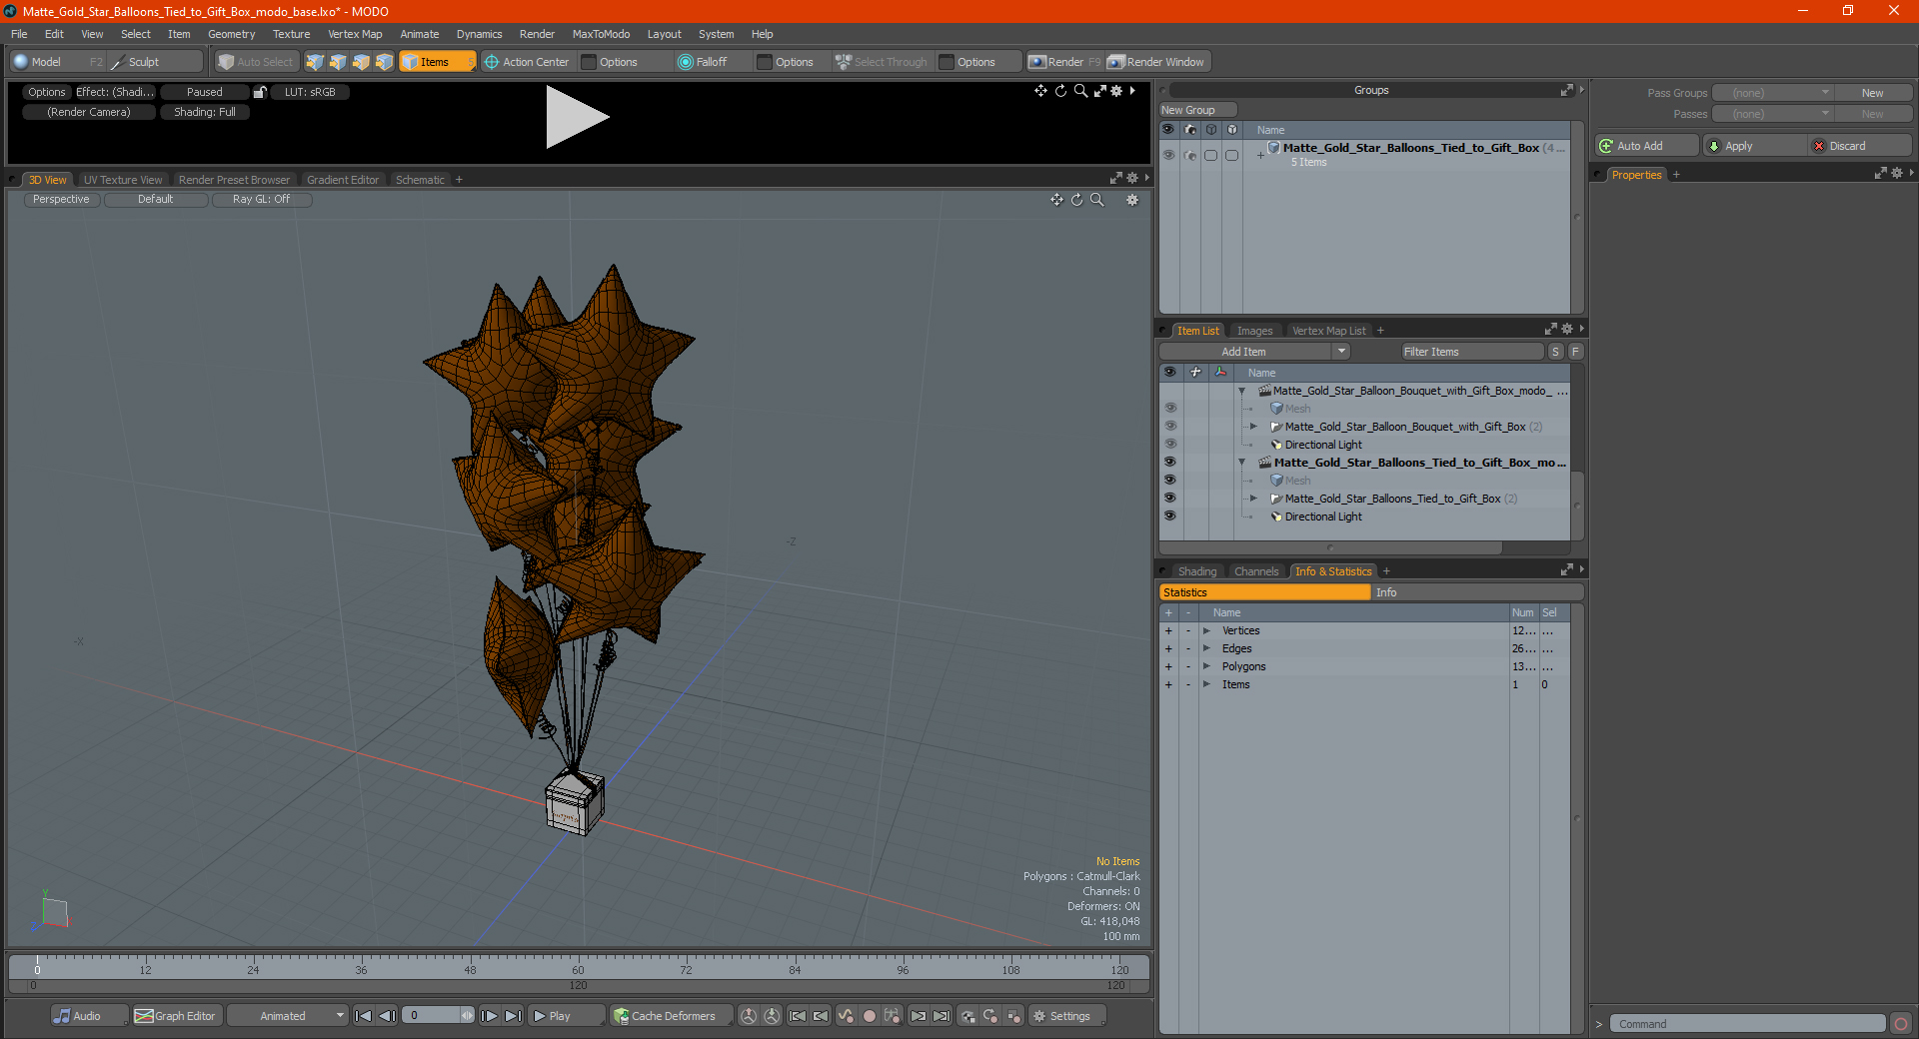Select Polygons selection mode icon

point(361,62)
